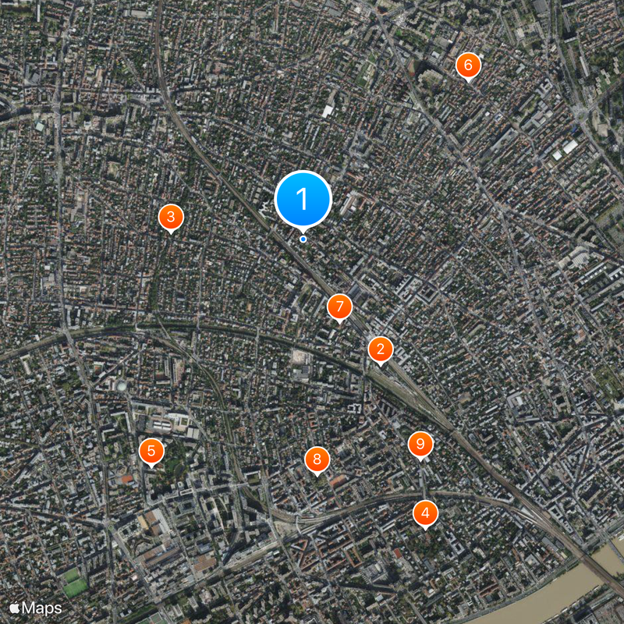Viewport: 624px width, 624px height.
Task: Tap the orange pin numbered 2
Action: click(x=381, y=349)
